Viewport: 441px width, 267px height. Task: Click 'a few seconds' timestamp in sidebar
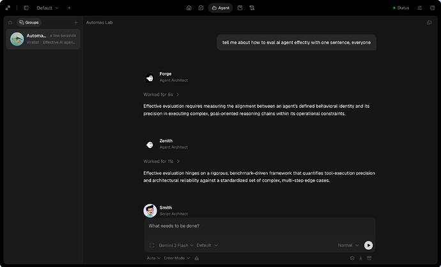[63, 36]
